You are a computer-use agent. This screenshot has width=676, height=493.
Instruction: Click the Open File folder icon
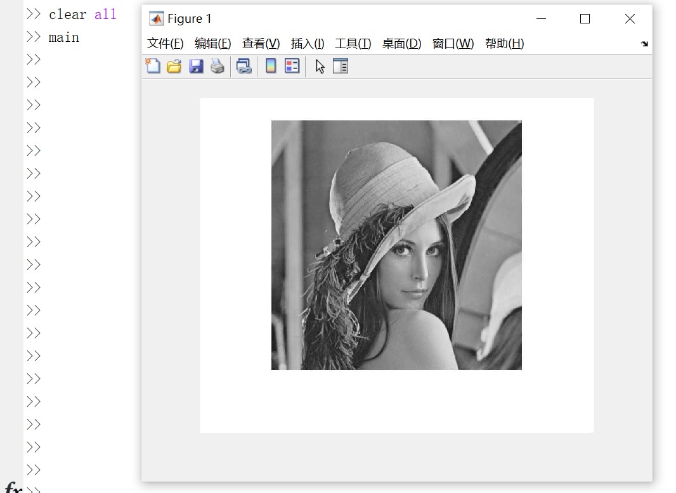coord(174,66)
